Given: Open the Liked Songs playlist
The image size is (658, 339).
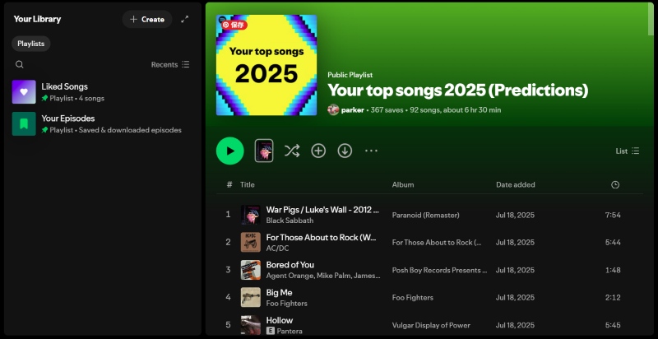Looking at the screenshot, I should 100,92.
